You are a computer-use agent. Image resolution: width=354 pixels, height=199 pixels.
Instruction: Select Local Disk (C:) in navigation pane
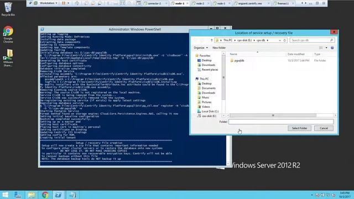coord(208,112)
